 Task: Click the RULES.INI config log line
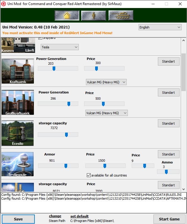tap(91, 195)
